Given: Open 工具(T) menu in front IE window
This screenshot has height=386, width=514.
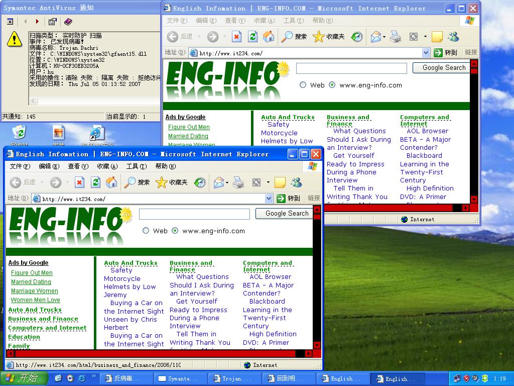Looking at the screenshot, I should pyautogui.click(x=137, y=166).
